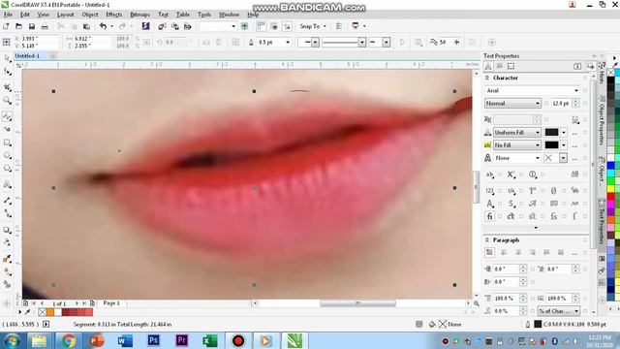Viewport: 620px width, 349px height.
Task: Toggle the No color X swatch in palette
Action: (x=611, y=73)
